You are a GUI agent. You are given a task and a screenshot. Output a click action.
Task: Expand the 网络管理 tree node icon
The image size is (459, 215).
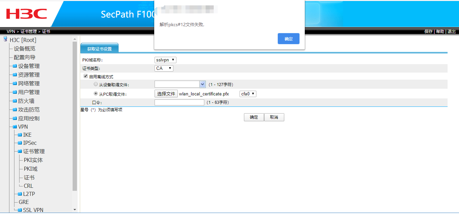point(15,84)
